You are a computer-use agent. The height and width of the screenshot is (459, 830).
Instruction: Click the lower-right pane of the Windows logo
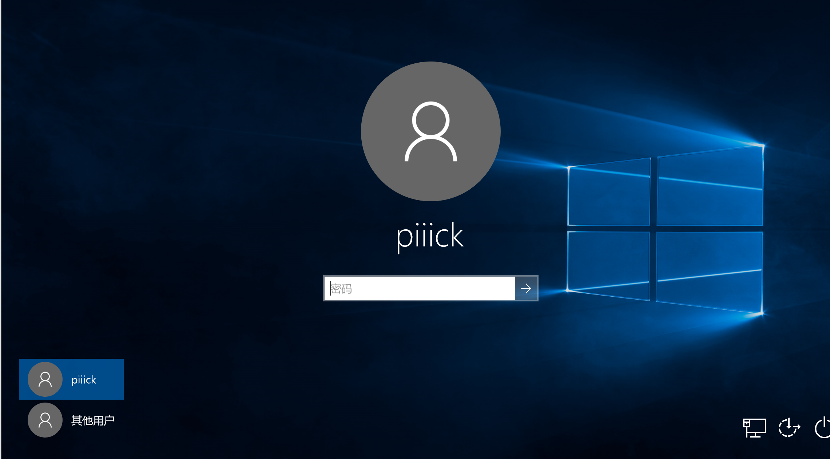(x=709, y=269)
